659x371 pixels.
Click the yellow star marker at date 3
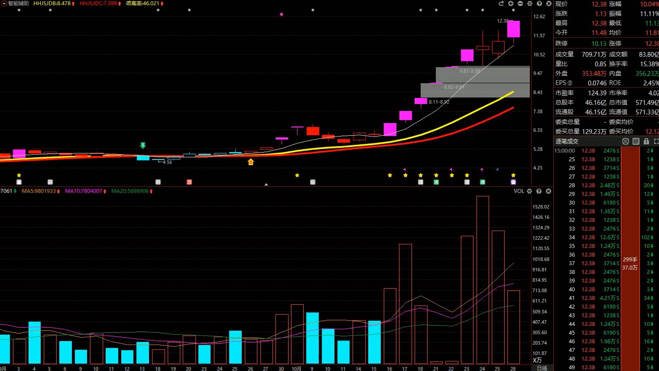19,176
